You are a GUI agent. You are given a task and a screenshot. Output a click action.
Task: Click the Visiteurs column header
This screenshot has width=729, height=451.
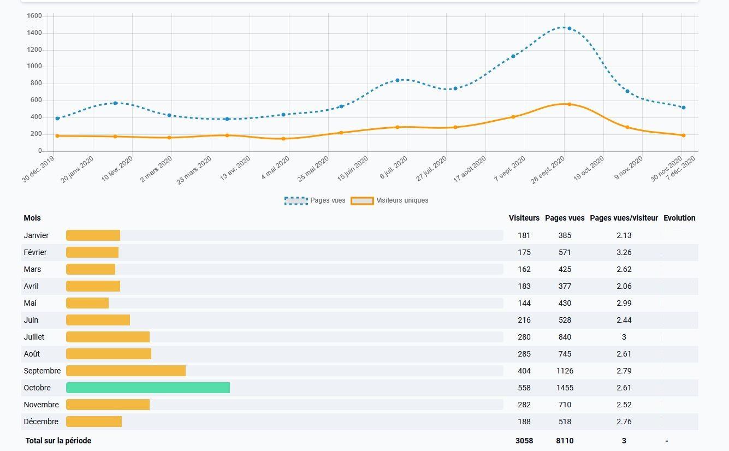click(524, 218)
